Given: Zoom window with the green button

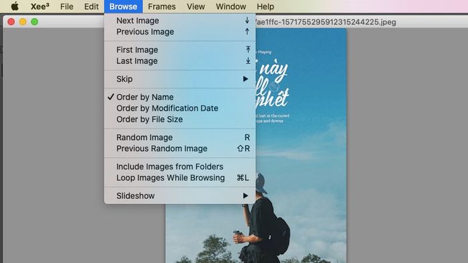Looking at the screenshot, I should [x=35, y=22].
